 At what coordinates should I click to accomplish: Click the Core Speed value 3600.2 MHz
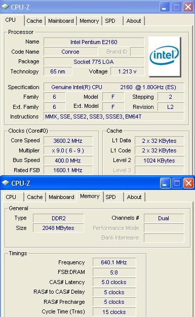point(68,141)
